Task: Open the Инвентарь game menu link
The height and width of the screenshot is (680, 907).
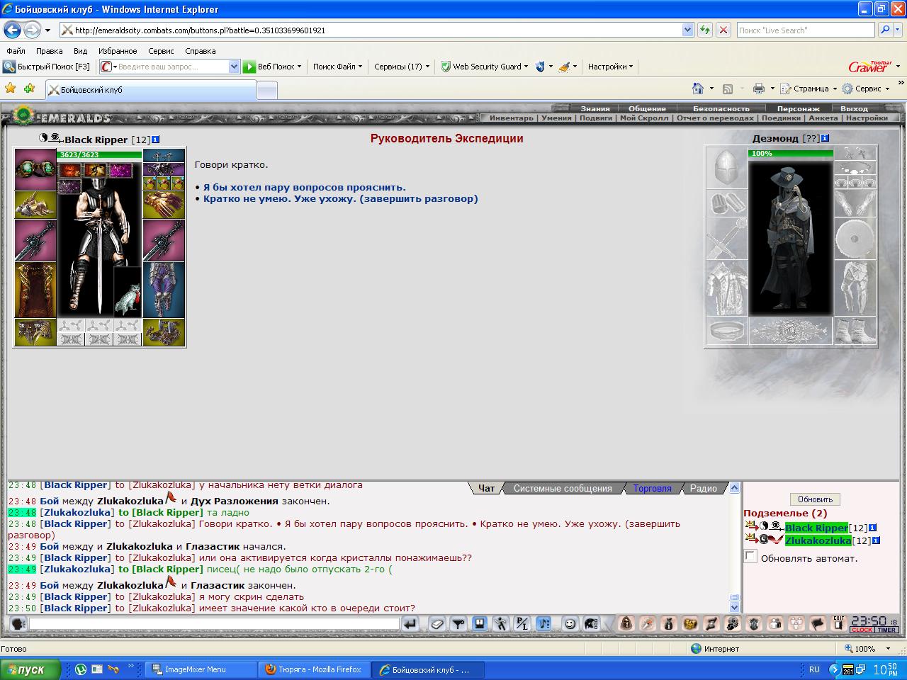Action: (511, 118)
